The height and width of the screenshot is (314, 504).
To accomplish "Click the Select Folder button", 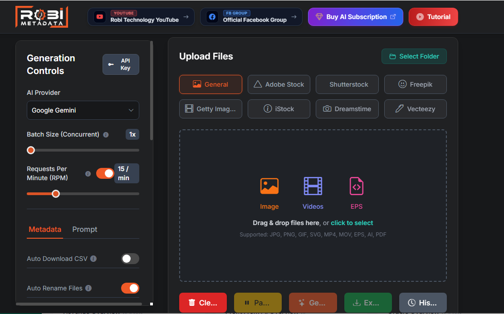I will 414,56.
